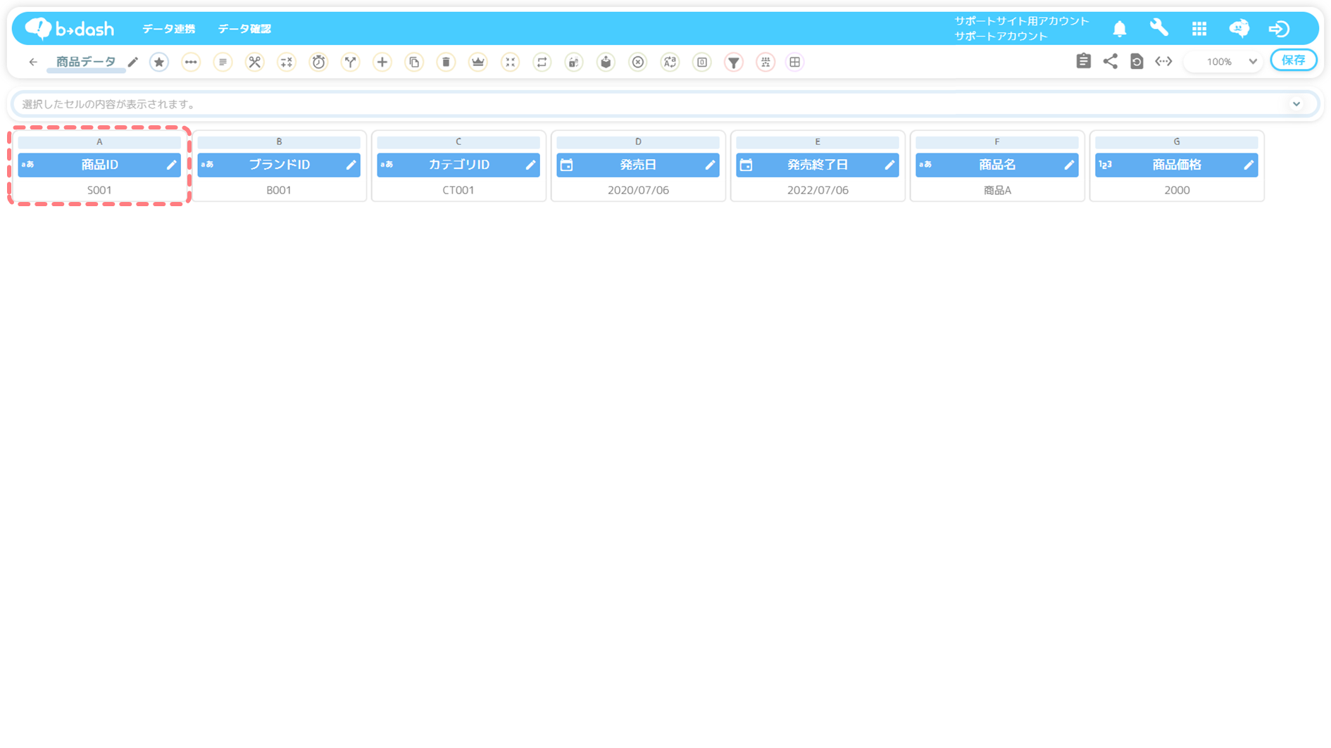Open the funnel filter toolbar icon

[734, 62]
